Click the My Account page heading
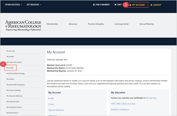177x116 pixels. coord(56,52)
